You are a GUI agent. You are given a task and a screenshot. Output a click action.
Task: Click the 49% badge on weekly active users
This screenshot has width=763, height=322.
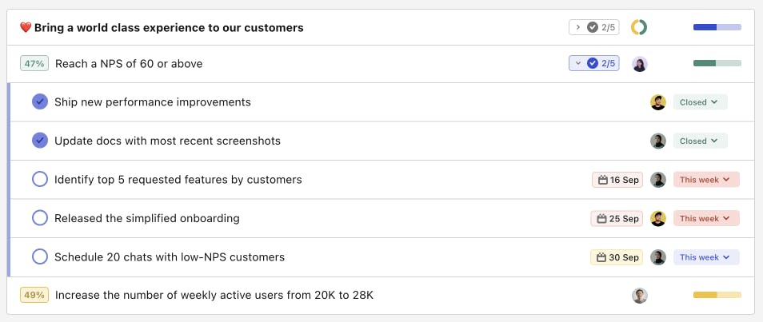coord(34,295)
